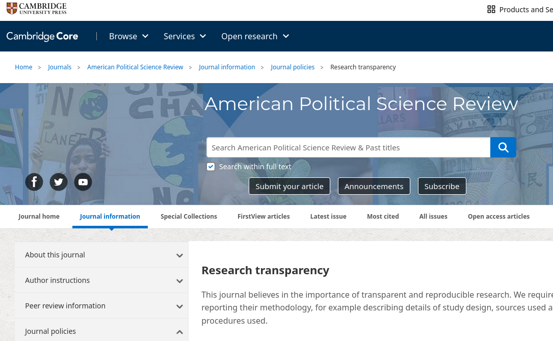Expand the Services dropdown
This screenshot has height=341, width=553.
point(185,36)
